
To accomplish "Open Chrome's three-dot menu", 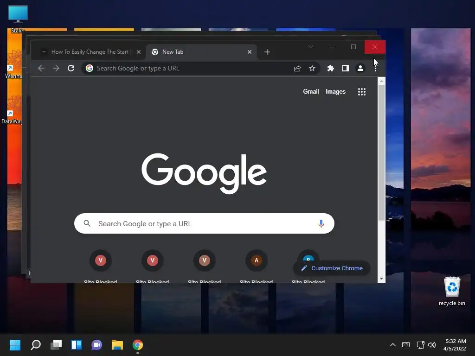I will point(375,69).
